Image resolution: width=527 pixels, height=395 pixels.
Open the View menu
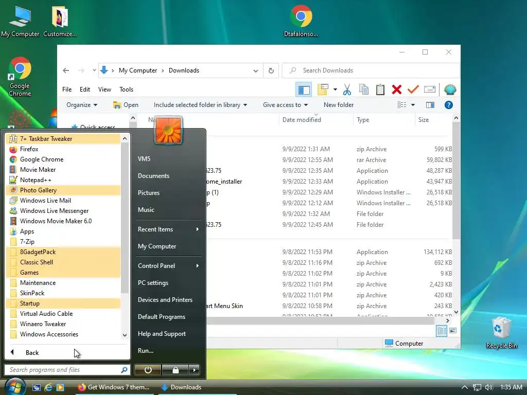point(104,89)
